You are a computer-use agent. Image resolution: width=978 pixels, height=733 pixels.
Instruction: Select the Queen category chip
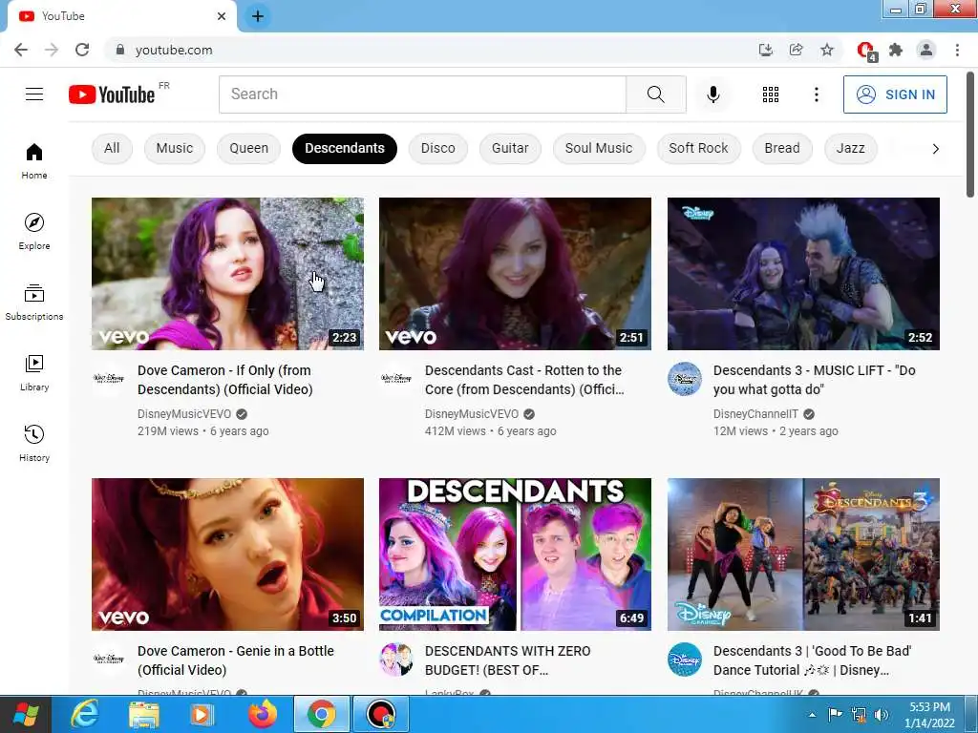pos(249,148)
